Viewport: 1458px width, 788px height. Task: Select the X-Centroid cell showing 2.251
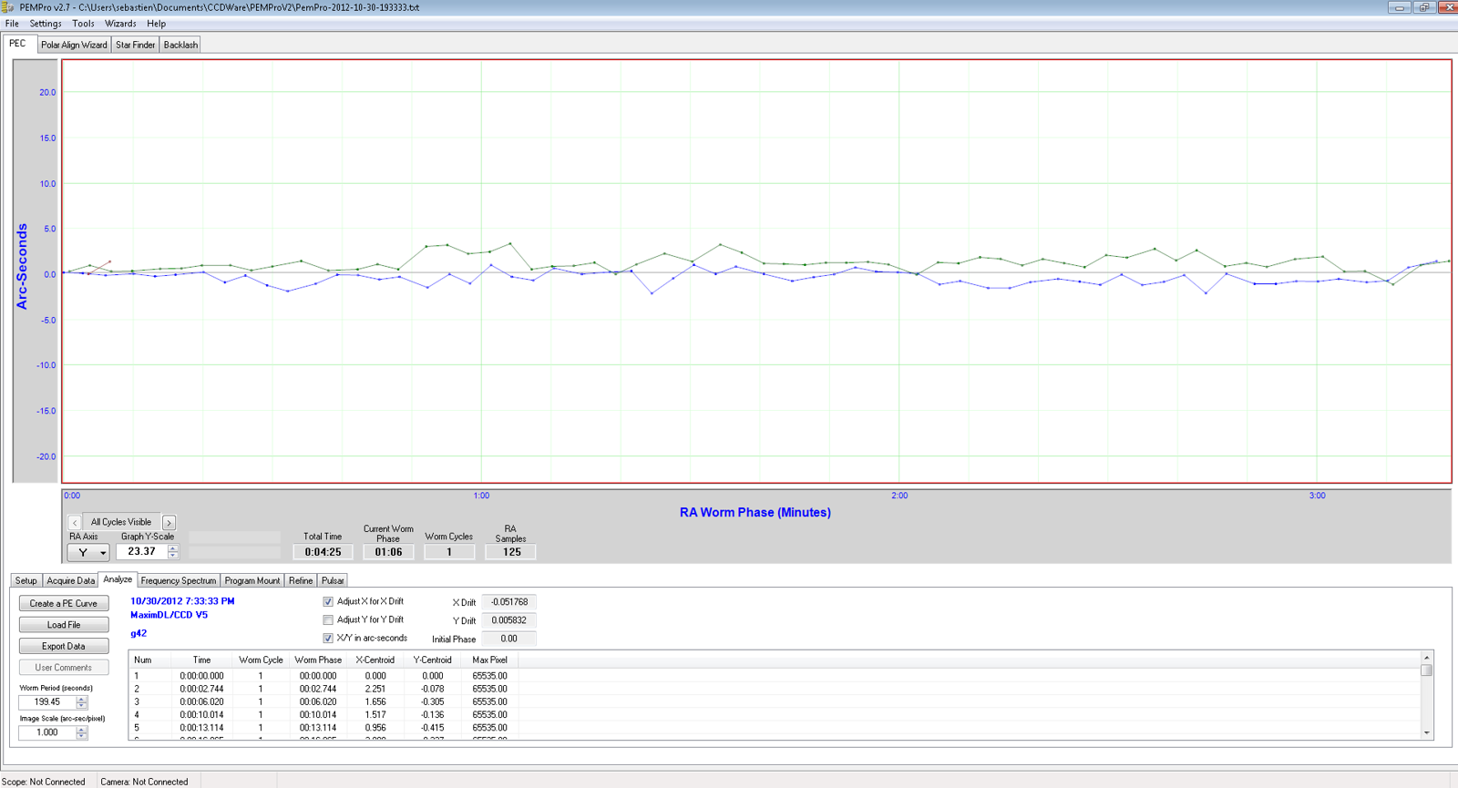point(375,689)
